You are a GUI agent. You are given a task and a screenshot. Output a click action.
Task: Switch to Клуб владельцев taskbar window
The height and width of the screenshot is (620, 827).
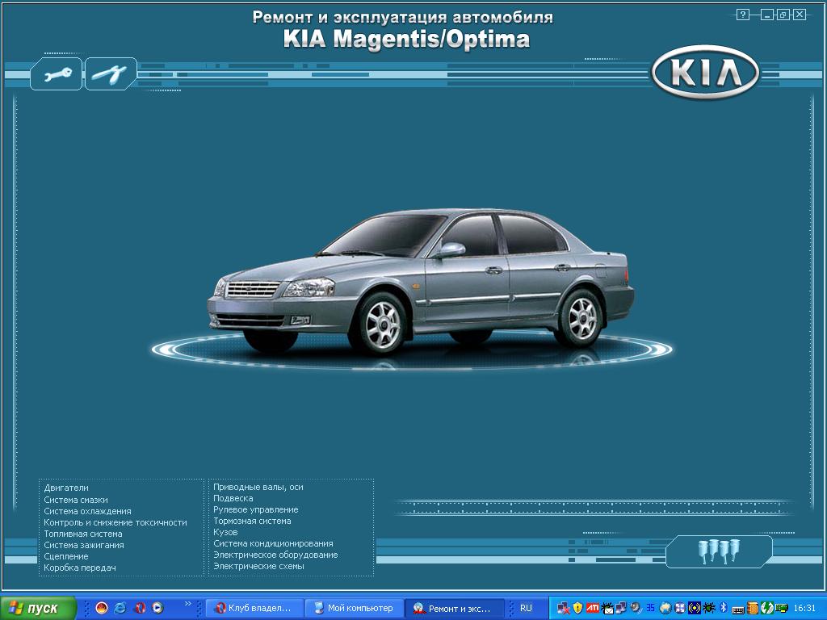tap(254, 608)
